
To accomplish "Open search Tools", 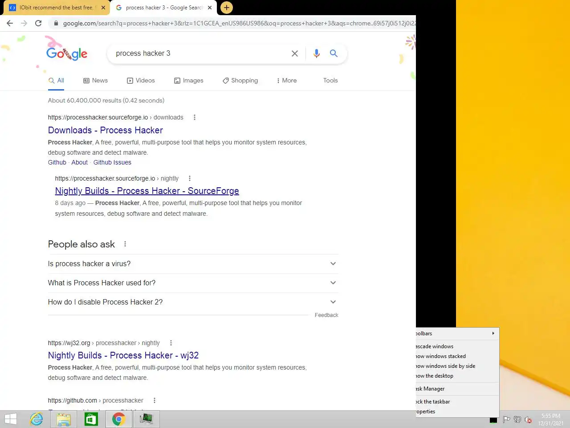I will click(330, 81).
